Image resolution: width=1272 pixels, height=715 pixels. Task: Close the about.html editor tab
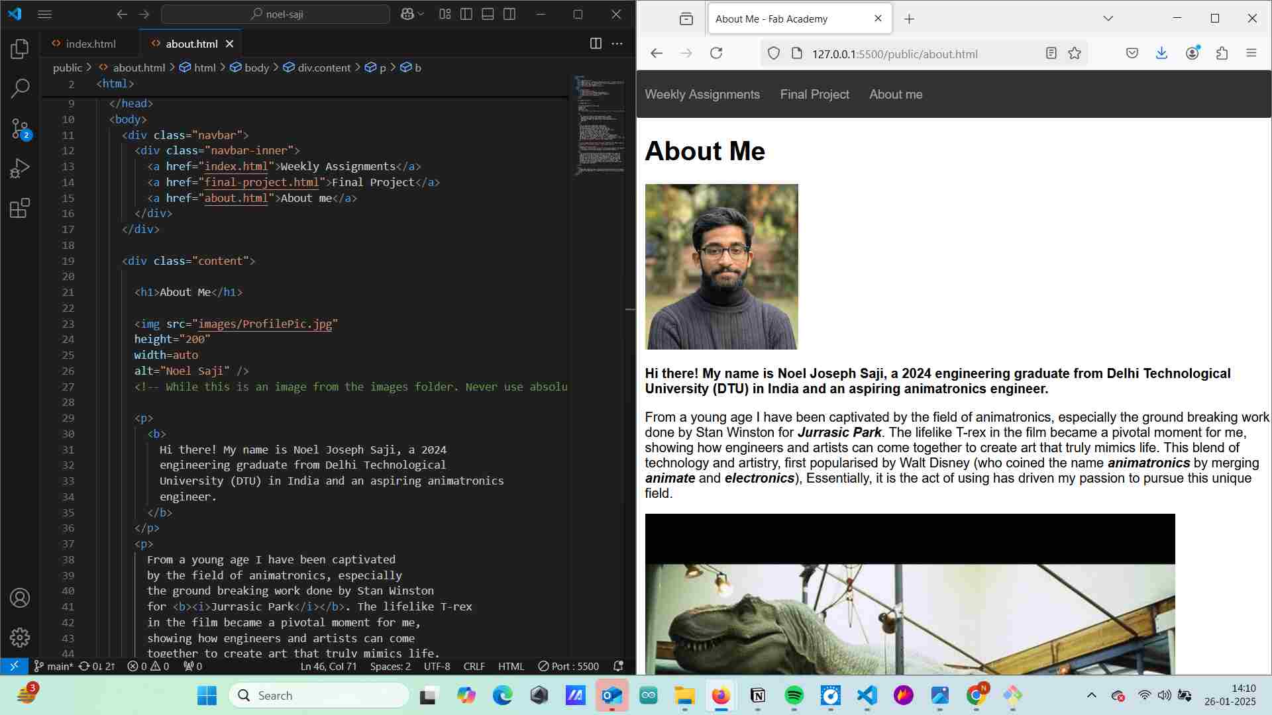[x=229, y=44]
